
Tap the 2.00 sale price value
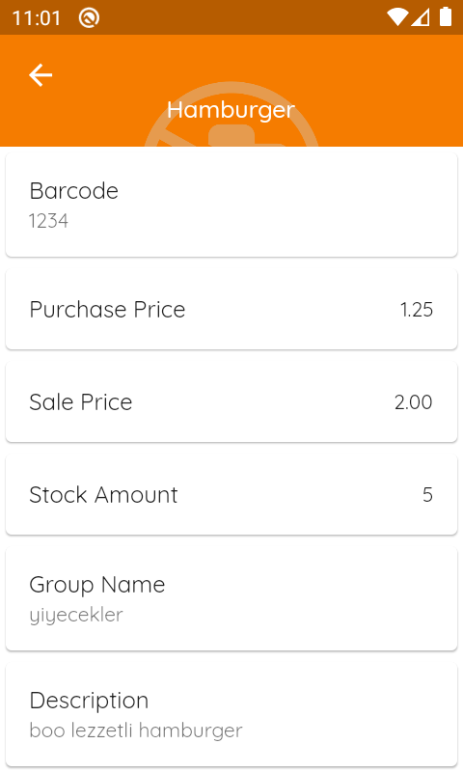413,402
